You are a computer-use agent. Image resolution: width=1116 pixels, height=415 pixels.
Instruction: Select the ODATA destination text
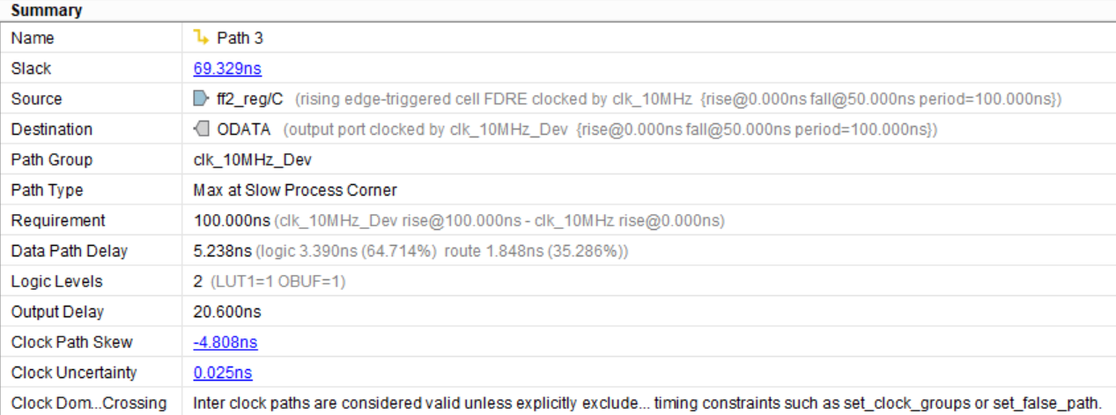click(x=242, y=130)
